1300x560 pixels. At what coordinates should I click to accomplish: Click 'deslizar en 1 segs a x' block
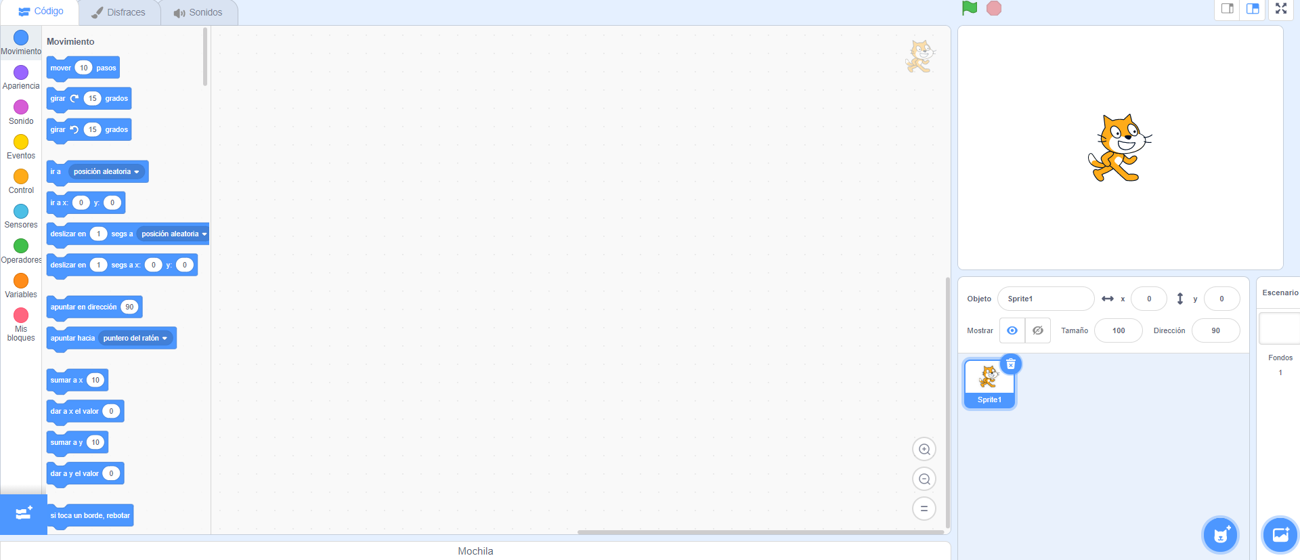pos(122,265)
